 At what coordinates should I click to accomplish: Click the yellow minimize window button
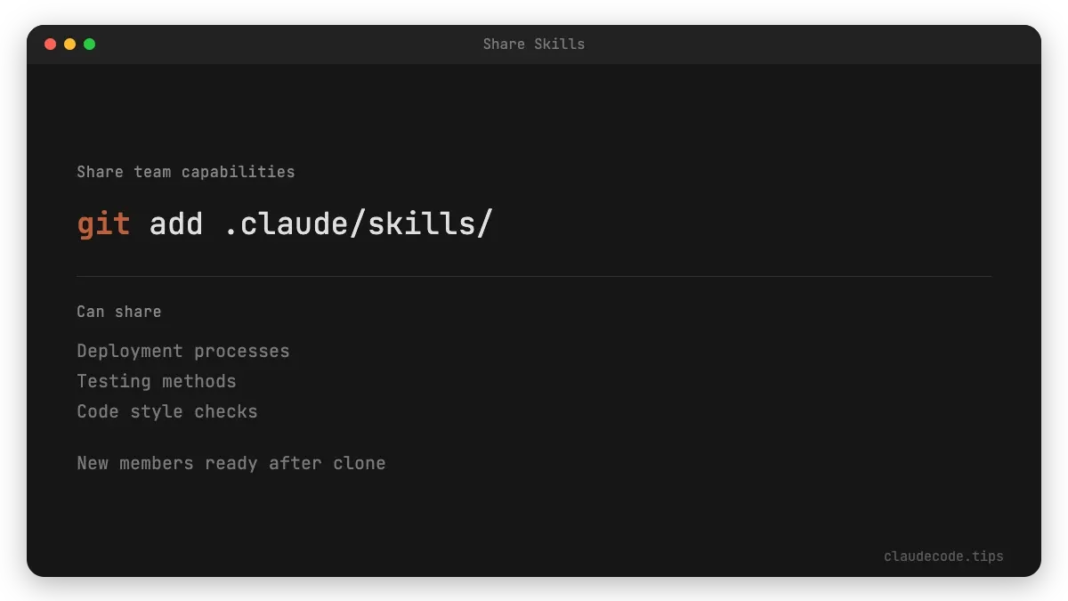pos(69,44)
